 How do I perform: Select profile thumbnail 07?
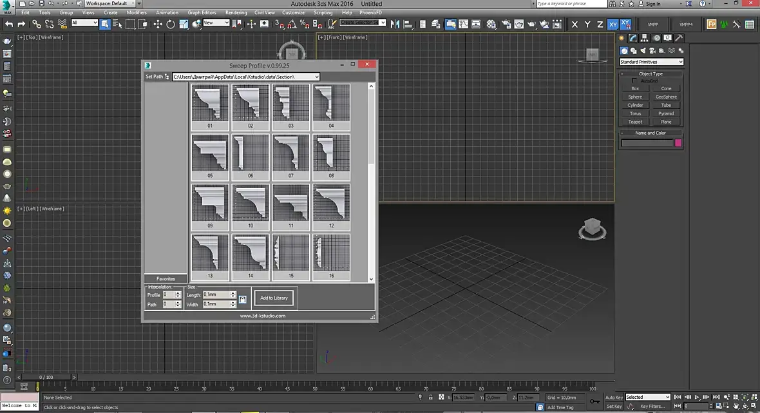(290, 153)
